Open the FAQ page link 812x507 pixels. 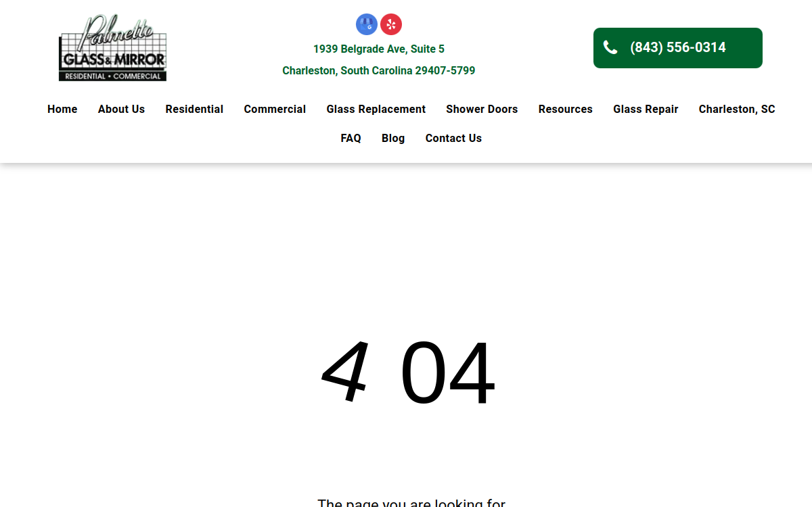[x=351, y=138]
